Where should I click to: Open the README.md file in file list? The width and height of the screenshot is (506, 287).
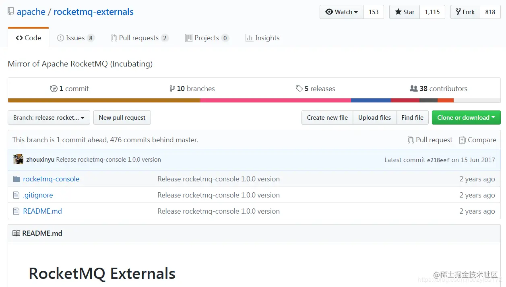pos(42,211)
